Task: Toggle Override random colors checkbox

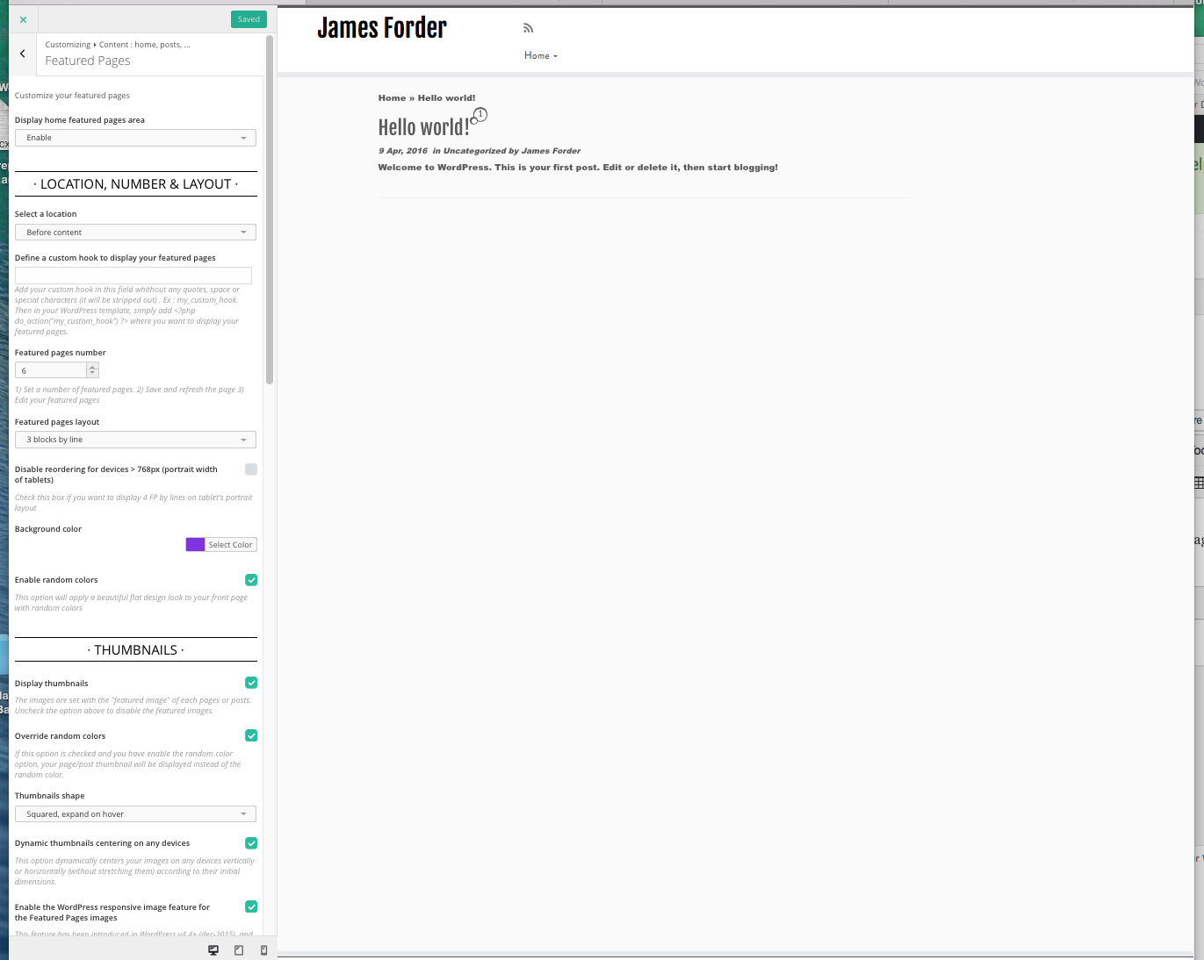Action: pos(251,735)
